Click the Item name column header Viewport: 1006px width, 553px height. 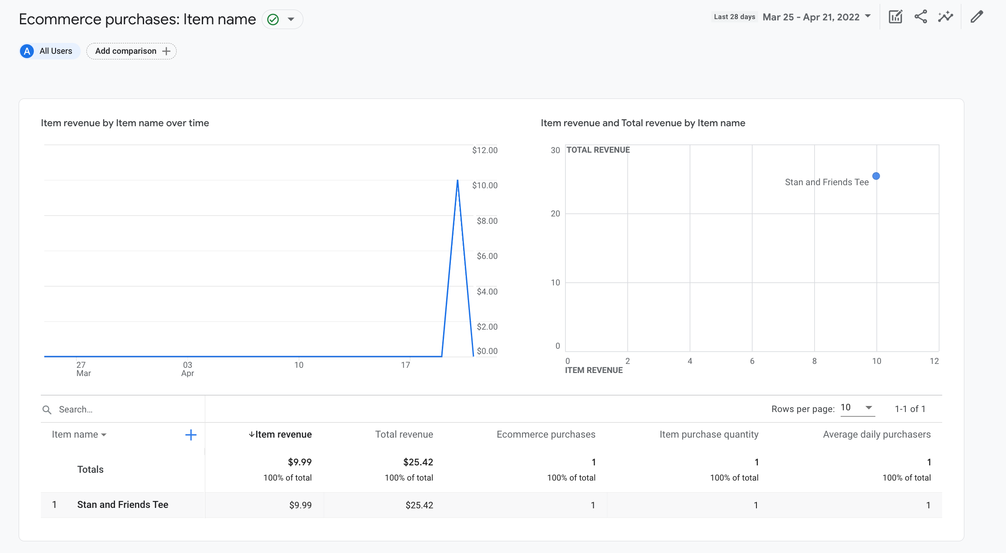click(78, 434)
